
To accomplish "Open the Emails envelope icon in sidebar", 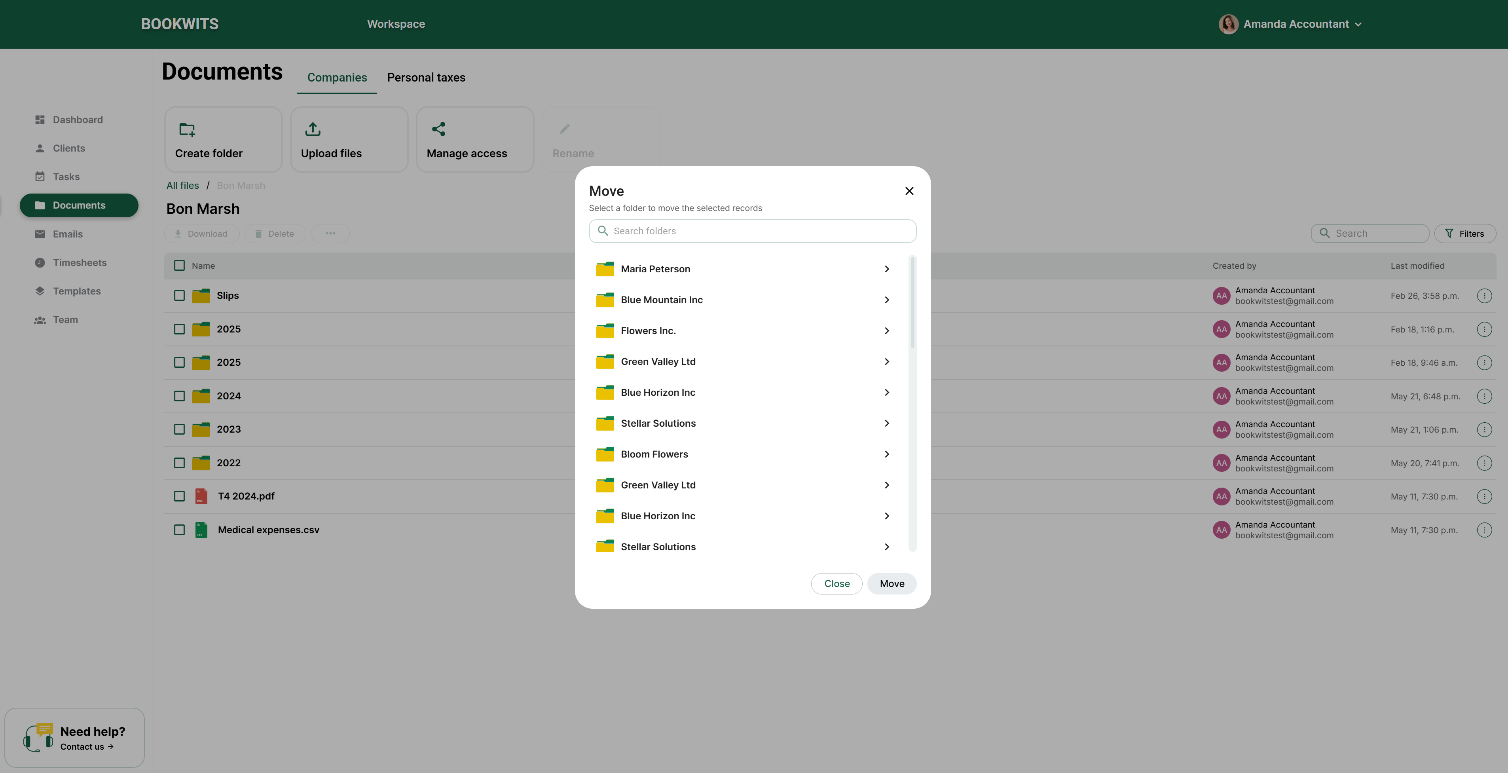I will [40, 234].
